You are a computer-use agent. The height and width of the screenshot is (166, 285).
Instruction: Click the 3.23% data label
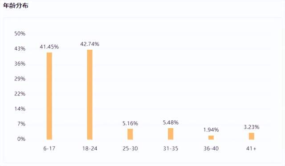[x=252, y=127]
